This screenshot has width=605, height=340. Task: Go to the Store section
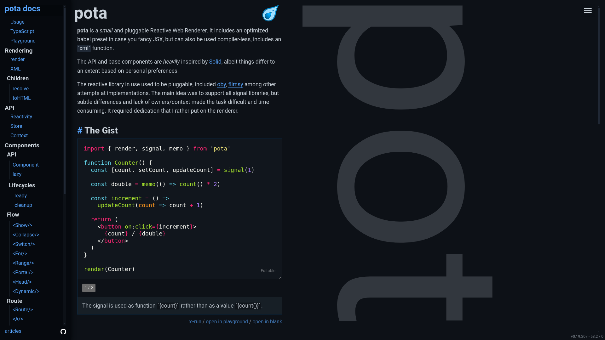point(16,126)
